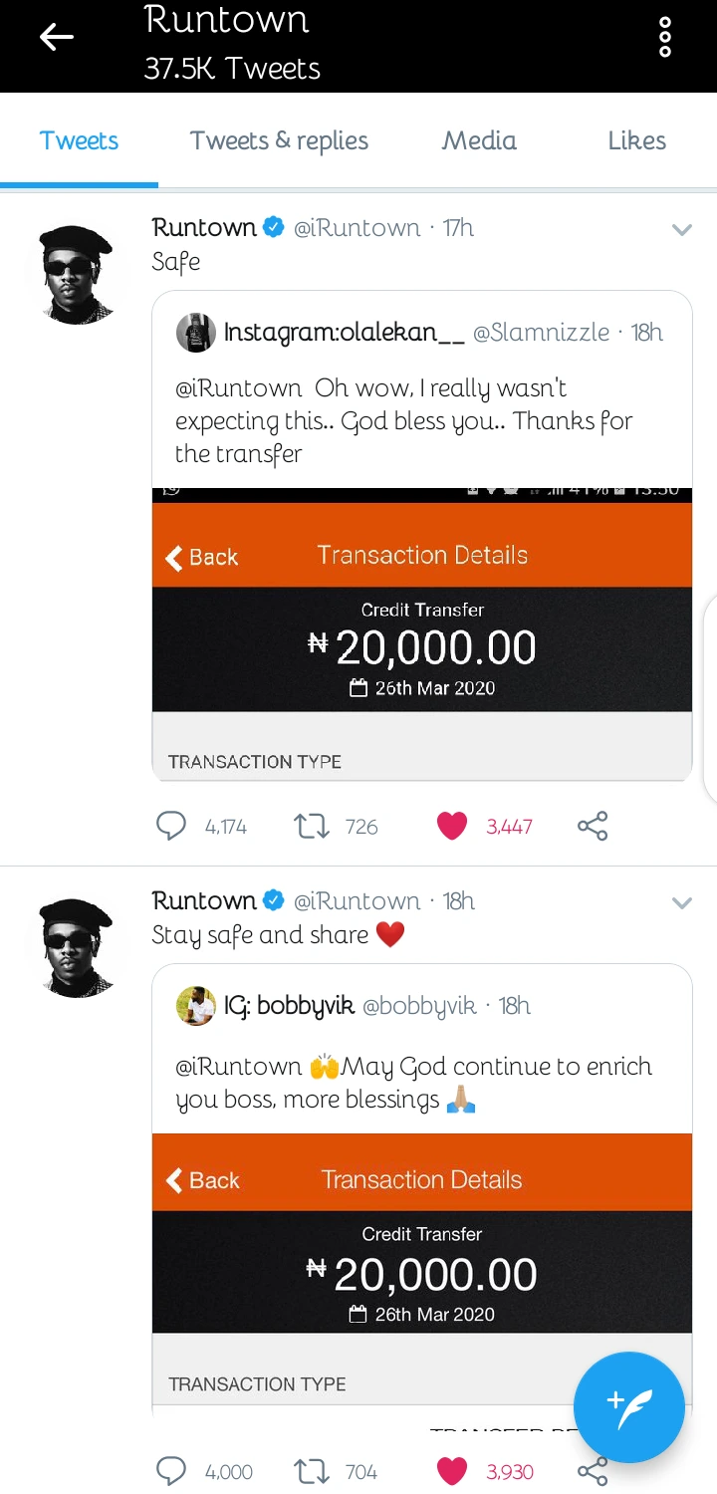
Task: Expand options chevron on 'Stay safe' tweet
Action: coord(681,903)
